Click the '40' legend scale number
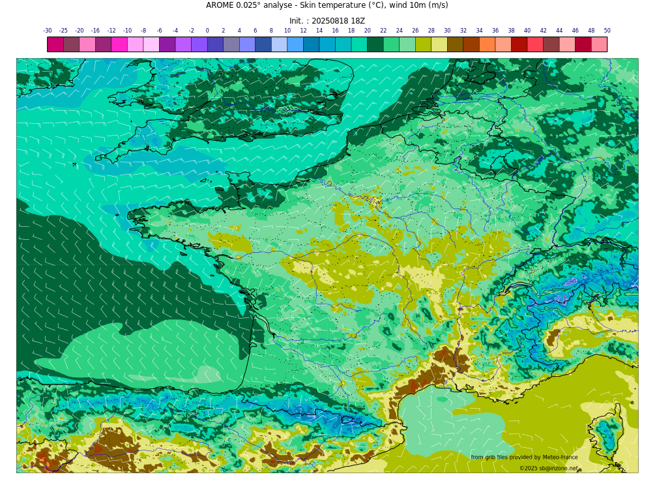 (527, 31)
